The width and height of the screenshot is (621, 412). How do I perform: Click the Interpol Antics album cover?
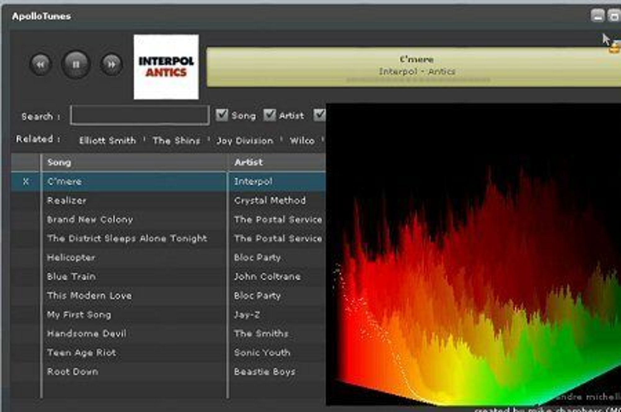pos(166,67)
